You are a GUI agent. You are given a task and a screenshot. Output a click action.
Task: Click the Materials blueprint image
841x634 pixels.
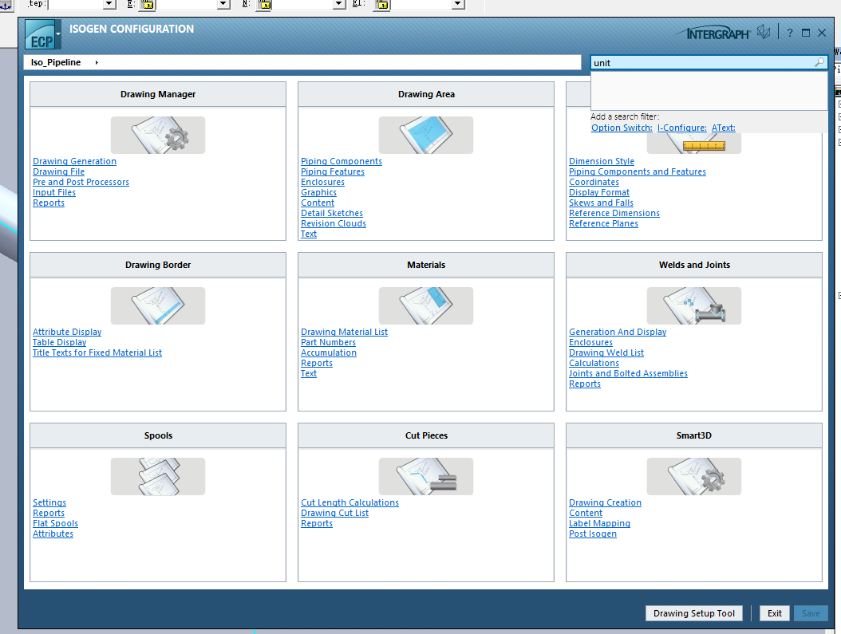pyautogui.click(x=426, y=305)
